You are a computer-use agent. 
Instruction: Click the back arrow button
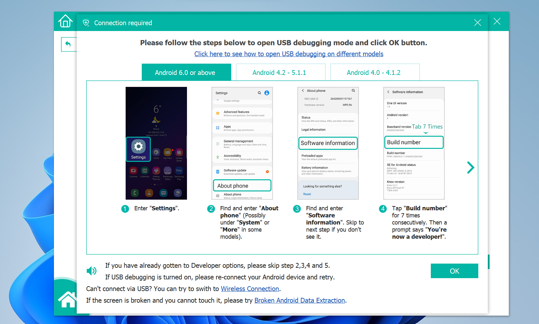[68, 44]
